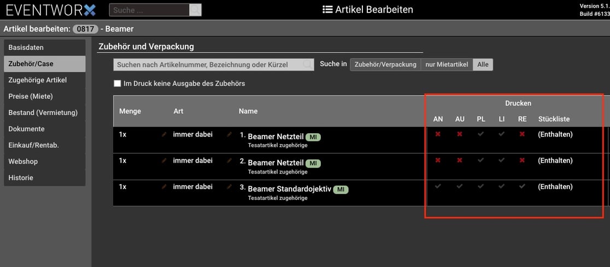This screenshot has width=610, height=267.
Task: Toggle PL print checkmark for first Beamer Netzteil
Action: click(480, 134)
